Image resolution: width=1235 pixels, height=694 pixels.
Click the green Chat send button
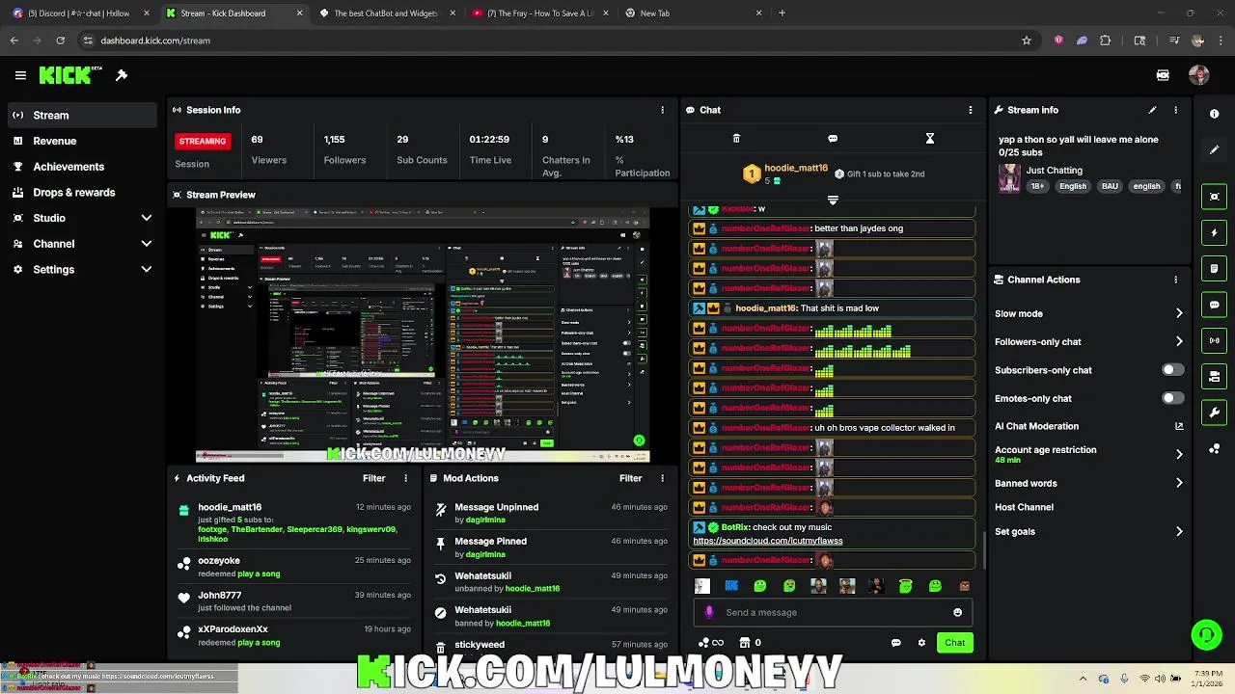click(x=954, y=643)
